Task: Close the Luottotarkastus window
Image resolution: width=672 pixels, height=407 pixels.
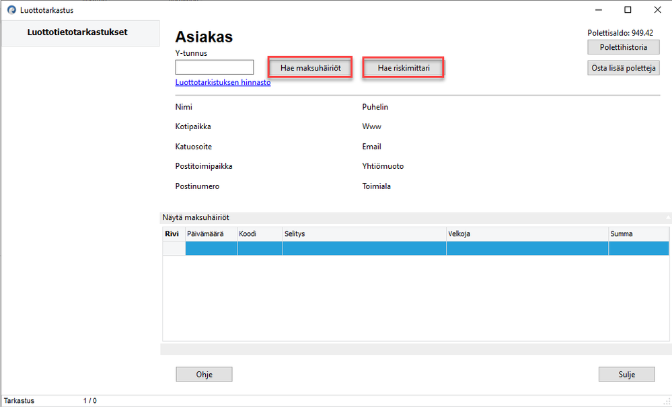Action: point(657,10)
